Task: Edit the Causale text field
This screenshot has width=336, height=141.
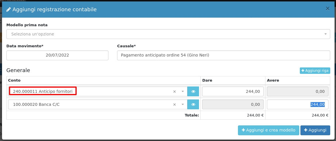Action: tap(223, 55)
